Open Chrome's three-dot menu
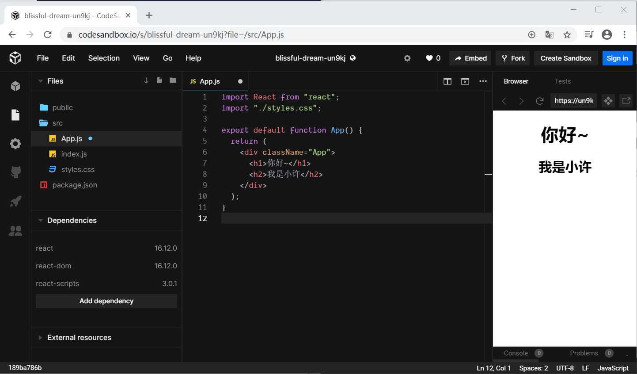The height and width of the screenshot is (374, 637). (625, 34)
